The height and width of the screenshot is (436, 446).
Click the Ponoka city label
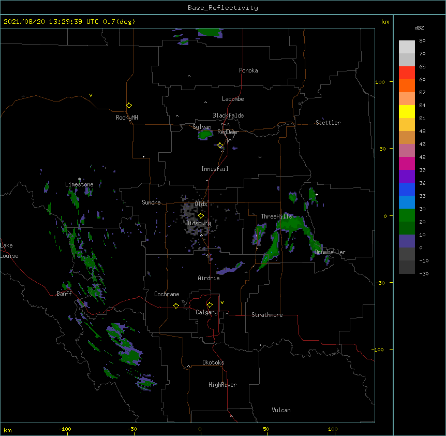248,70
